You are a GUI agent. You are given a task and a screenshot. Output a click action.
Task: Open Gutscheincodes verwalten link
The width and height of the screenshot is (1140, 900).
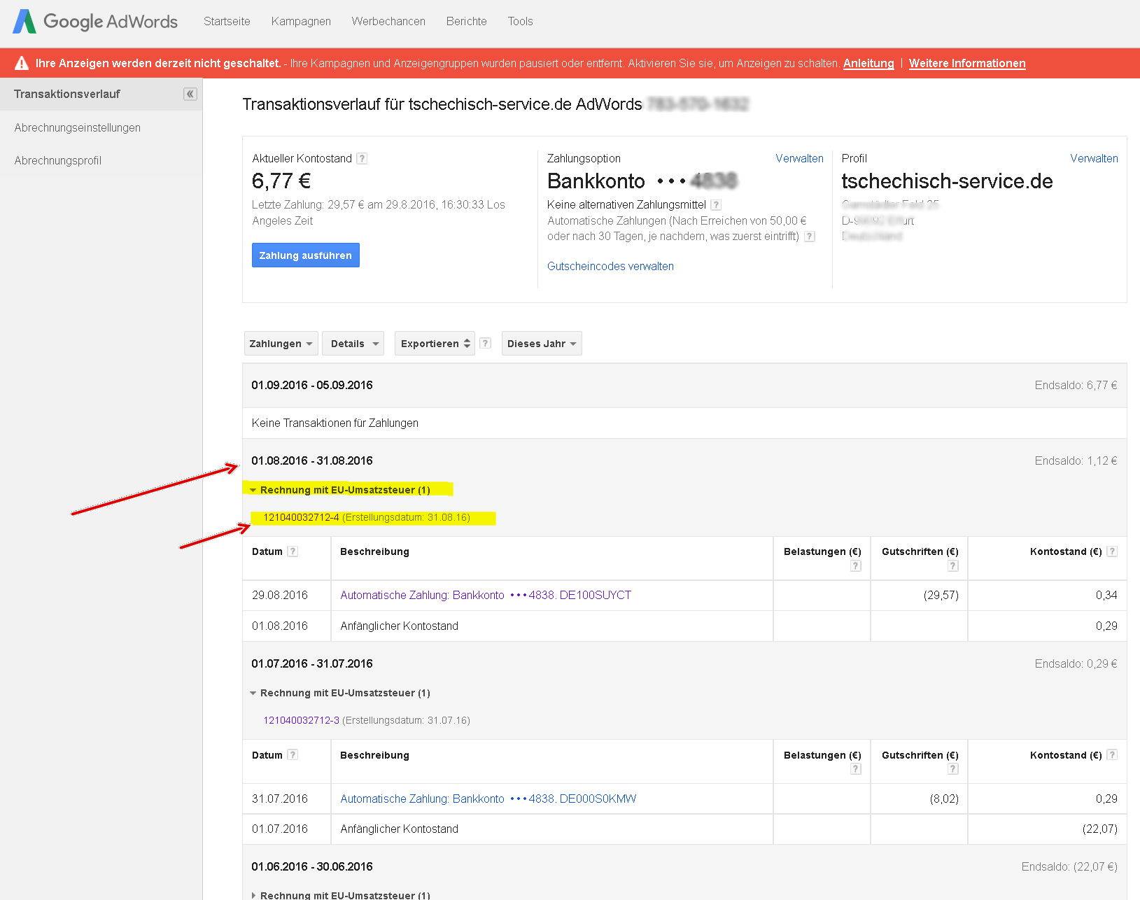(610, 266)
